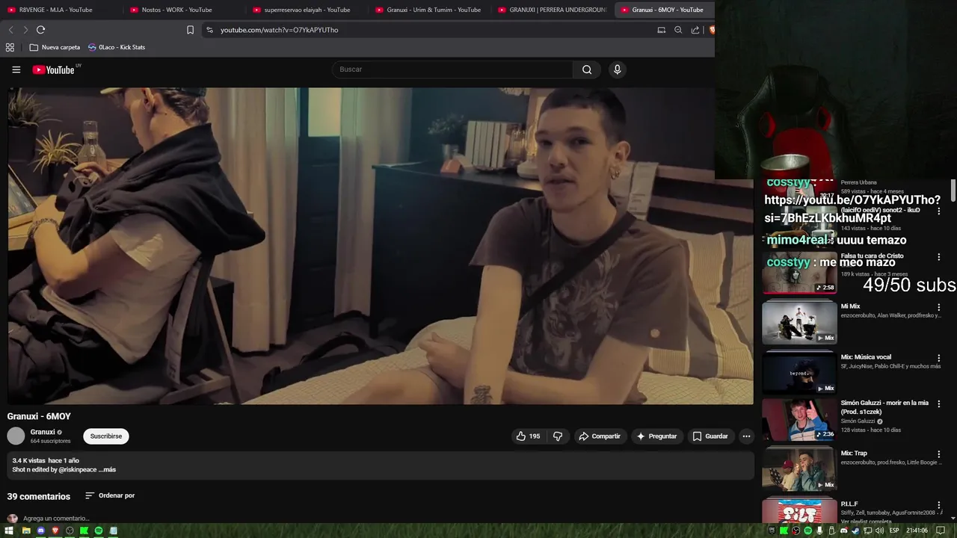This screenshot has height=538, width=957.
Task: Open the YouTube hamburger guide menu
Action: (16, 69)
